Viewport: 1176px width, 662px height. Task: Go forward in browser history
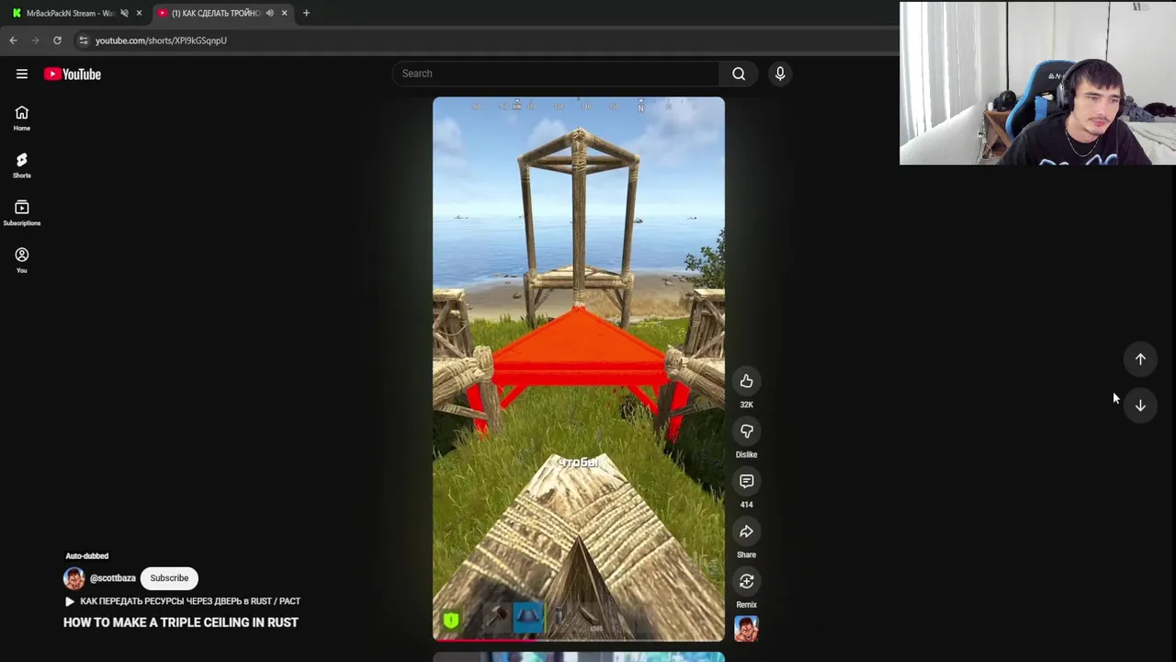point(35,40)
